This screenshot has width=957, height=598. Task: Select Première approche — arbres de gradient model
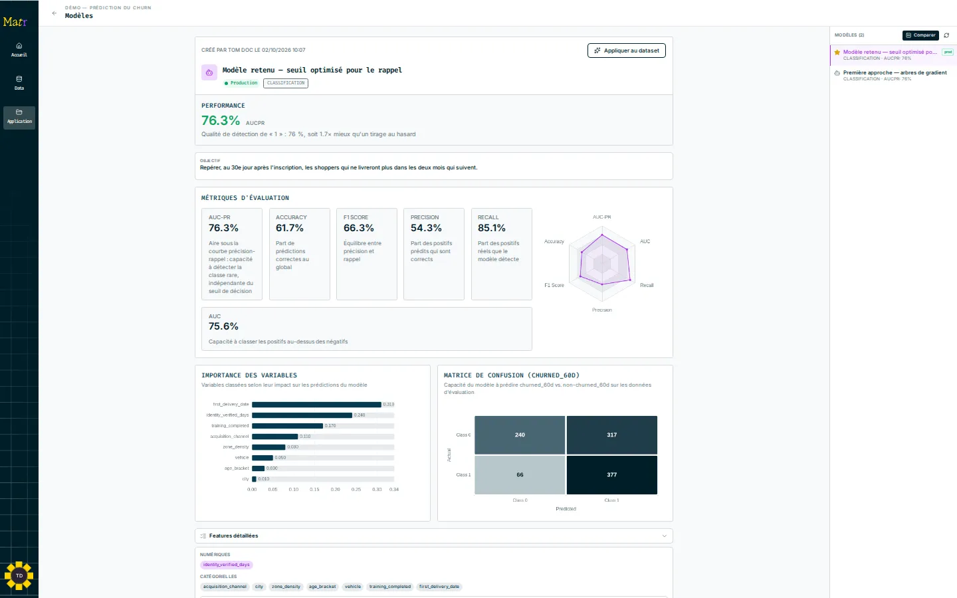[x=893, y=75]
